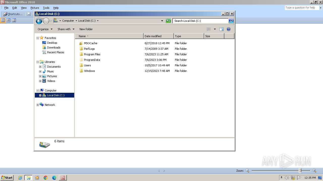The image size is (323, 181).
Task: Click the Windows Explorer taskbar icon
Action: 29,178
